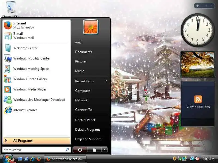
Task: Open Network
Action: pos(91,100)
